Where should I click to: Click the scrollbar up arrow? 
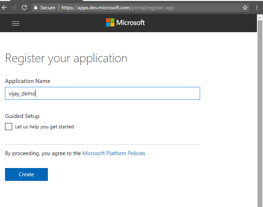260,17
